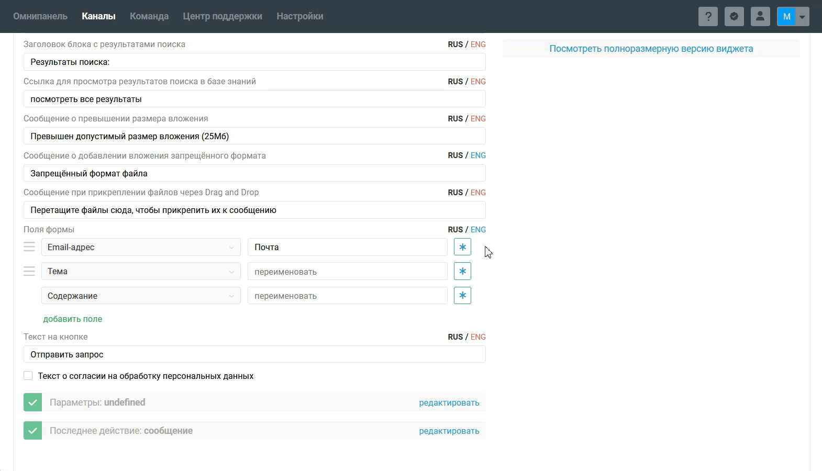Viewport: 822px width, 471px height.
Task: Click the Отправить запрос button text input
Action: [254, 354]
